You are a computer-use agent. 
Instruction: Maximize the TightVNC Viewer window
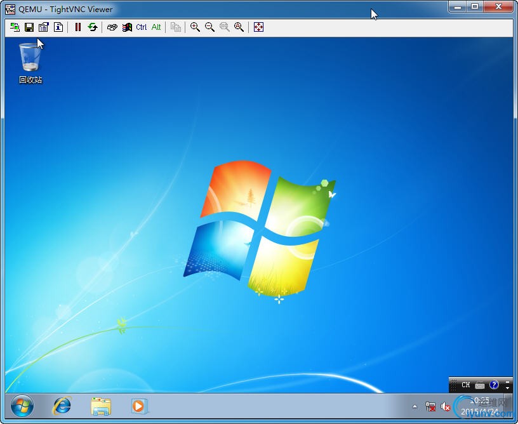[475, 7]
